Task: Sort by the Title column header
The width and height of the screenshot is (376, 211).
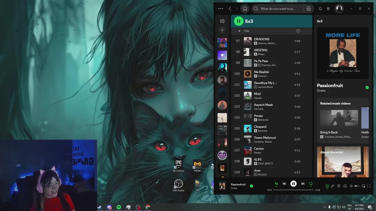Action: [246, 31]
